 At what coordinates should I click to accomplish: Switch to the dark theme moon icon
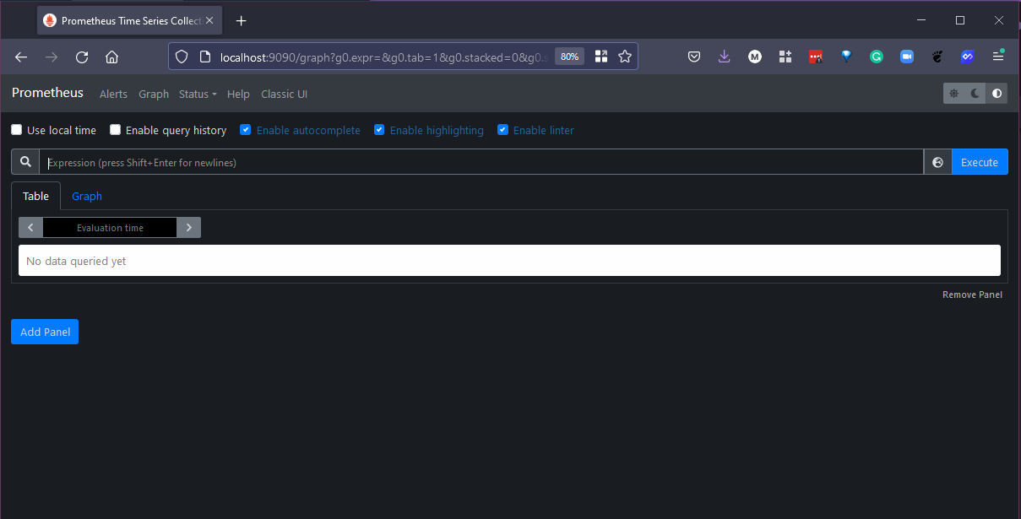975,94
